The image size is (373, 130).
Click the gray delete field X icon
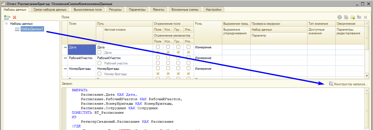click(365, 17)
